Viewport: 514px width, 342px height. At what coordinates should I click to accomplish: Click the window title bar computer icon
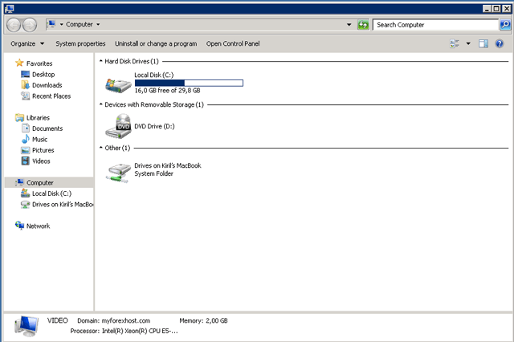[10, 9]
